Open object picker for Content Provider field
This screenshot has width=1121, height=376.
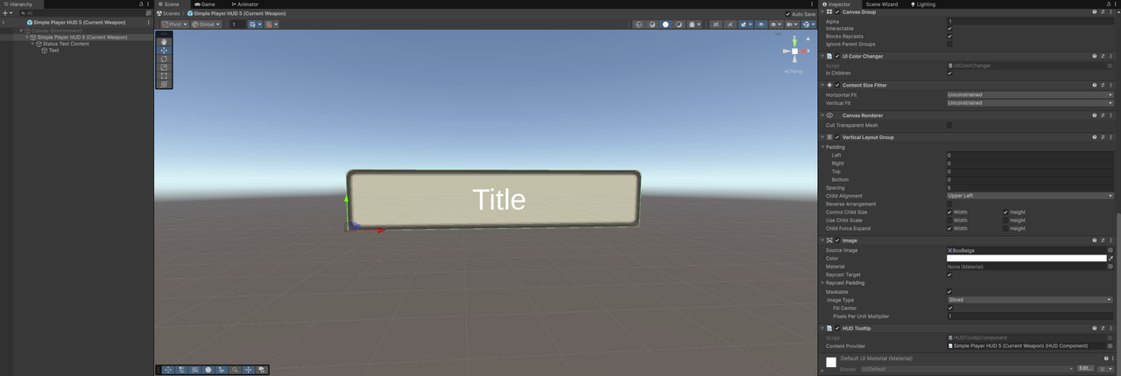pos(1110,346)
